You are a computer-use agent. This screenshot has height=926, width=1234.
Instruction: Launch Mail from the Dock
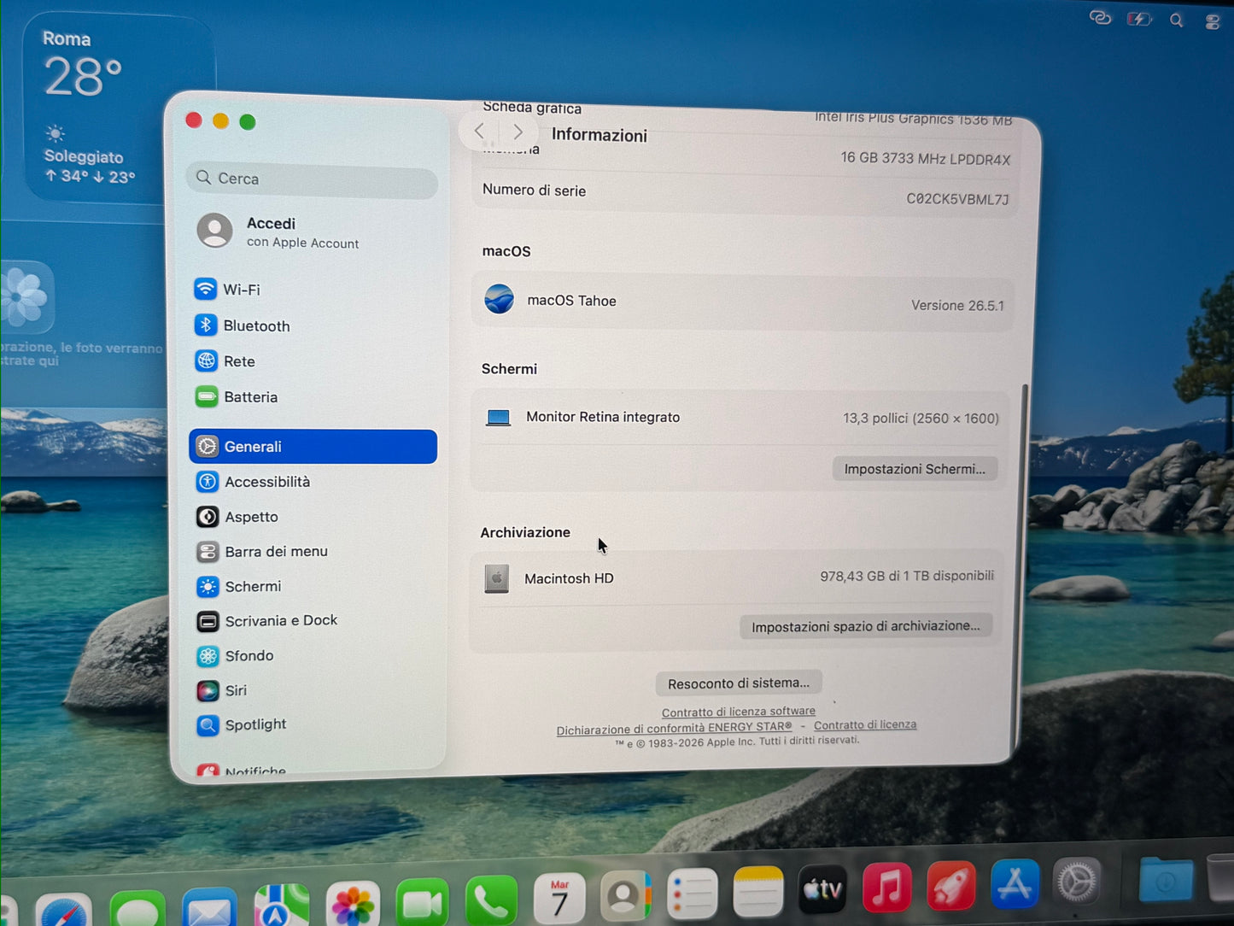(x=210, y=907)
